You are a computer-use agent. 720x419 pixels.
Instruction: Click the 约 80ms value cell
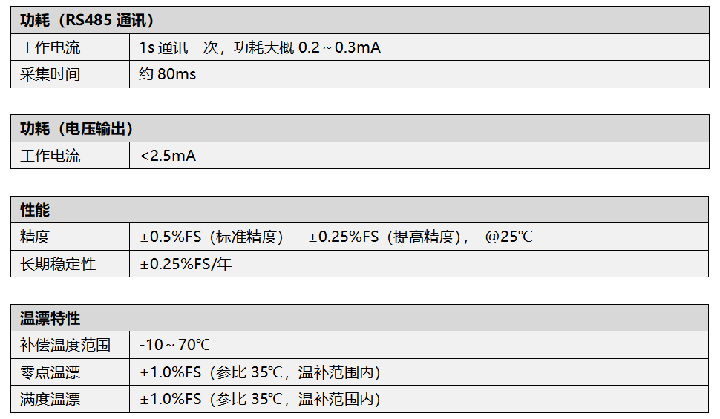pyautogui.click(x=419, y=74)
